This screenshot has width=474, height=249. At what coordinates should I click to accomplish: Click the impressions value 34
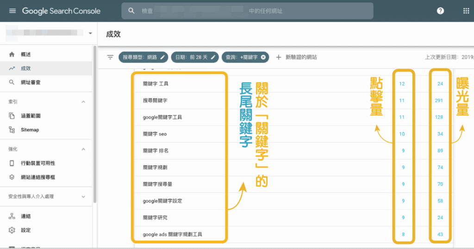coord(440,134)
